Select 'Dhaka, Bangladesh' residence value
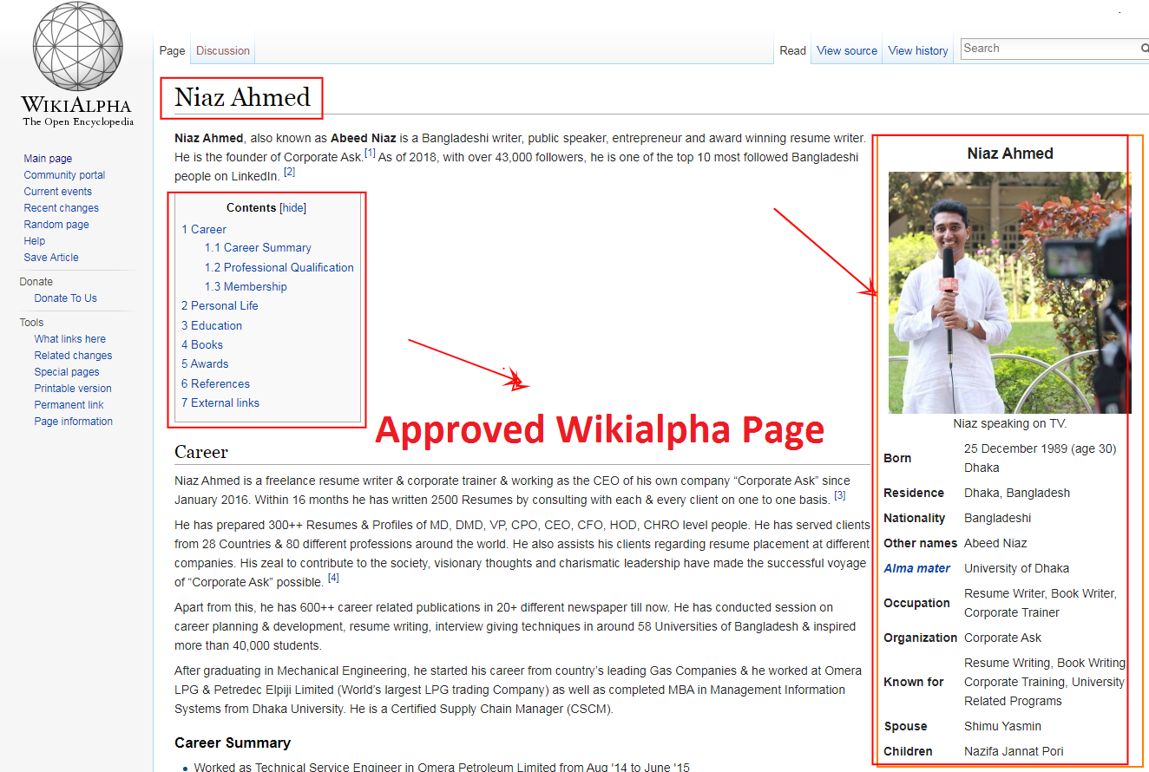Viewport: 1149px width, 772px height. click(x=1017, y=494)
